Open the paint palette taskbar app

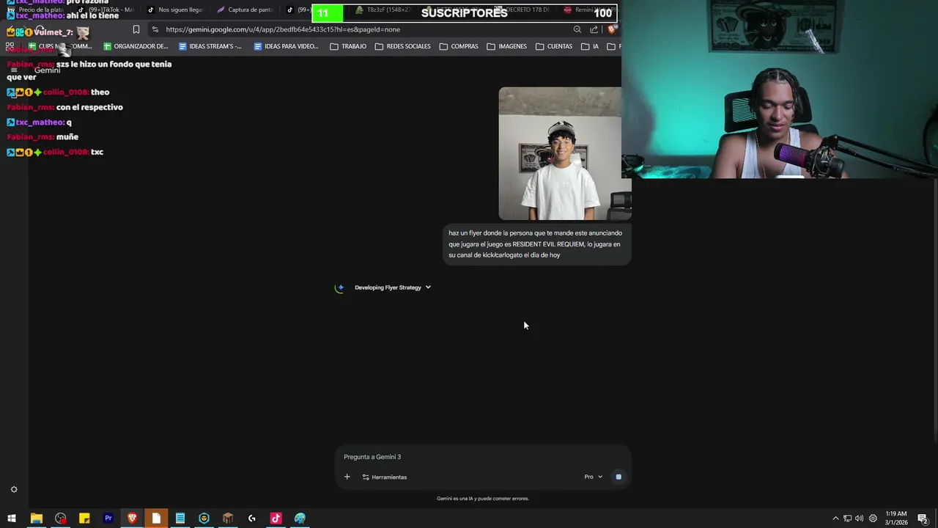coord(300,518)
